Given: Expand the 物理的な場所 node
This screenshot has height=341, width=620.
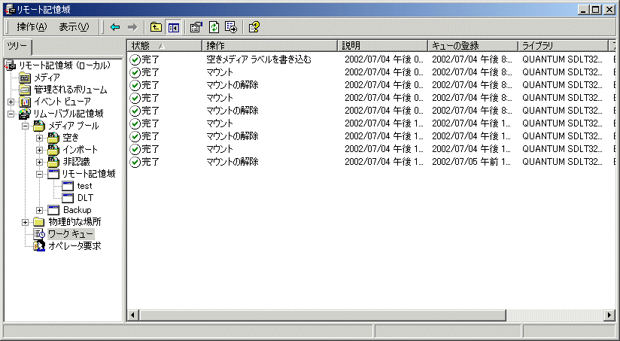Looking at the screenshot, I should pos(26,222).
